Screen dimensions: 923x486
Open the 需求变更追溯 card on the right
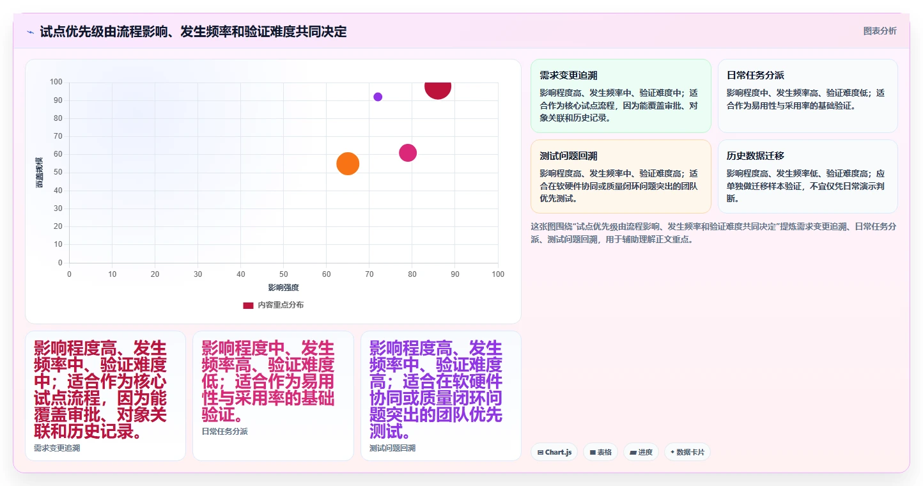621,96
